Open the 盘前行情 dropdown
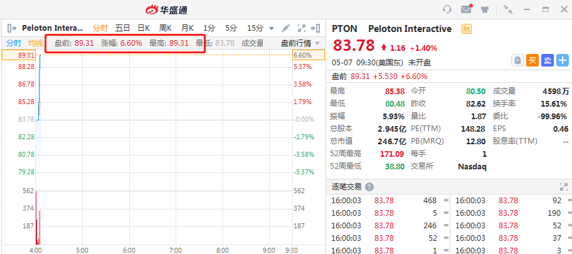Image resolution: width=572 pixels, height=254 pixels. [300, 43]
